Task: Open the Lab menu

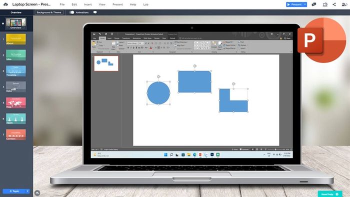Action: click(146, 4)
